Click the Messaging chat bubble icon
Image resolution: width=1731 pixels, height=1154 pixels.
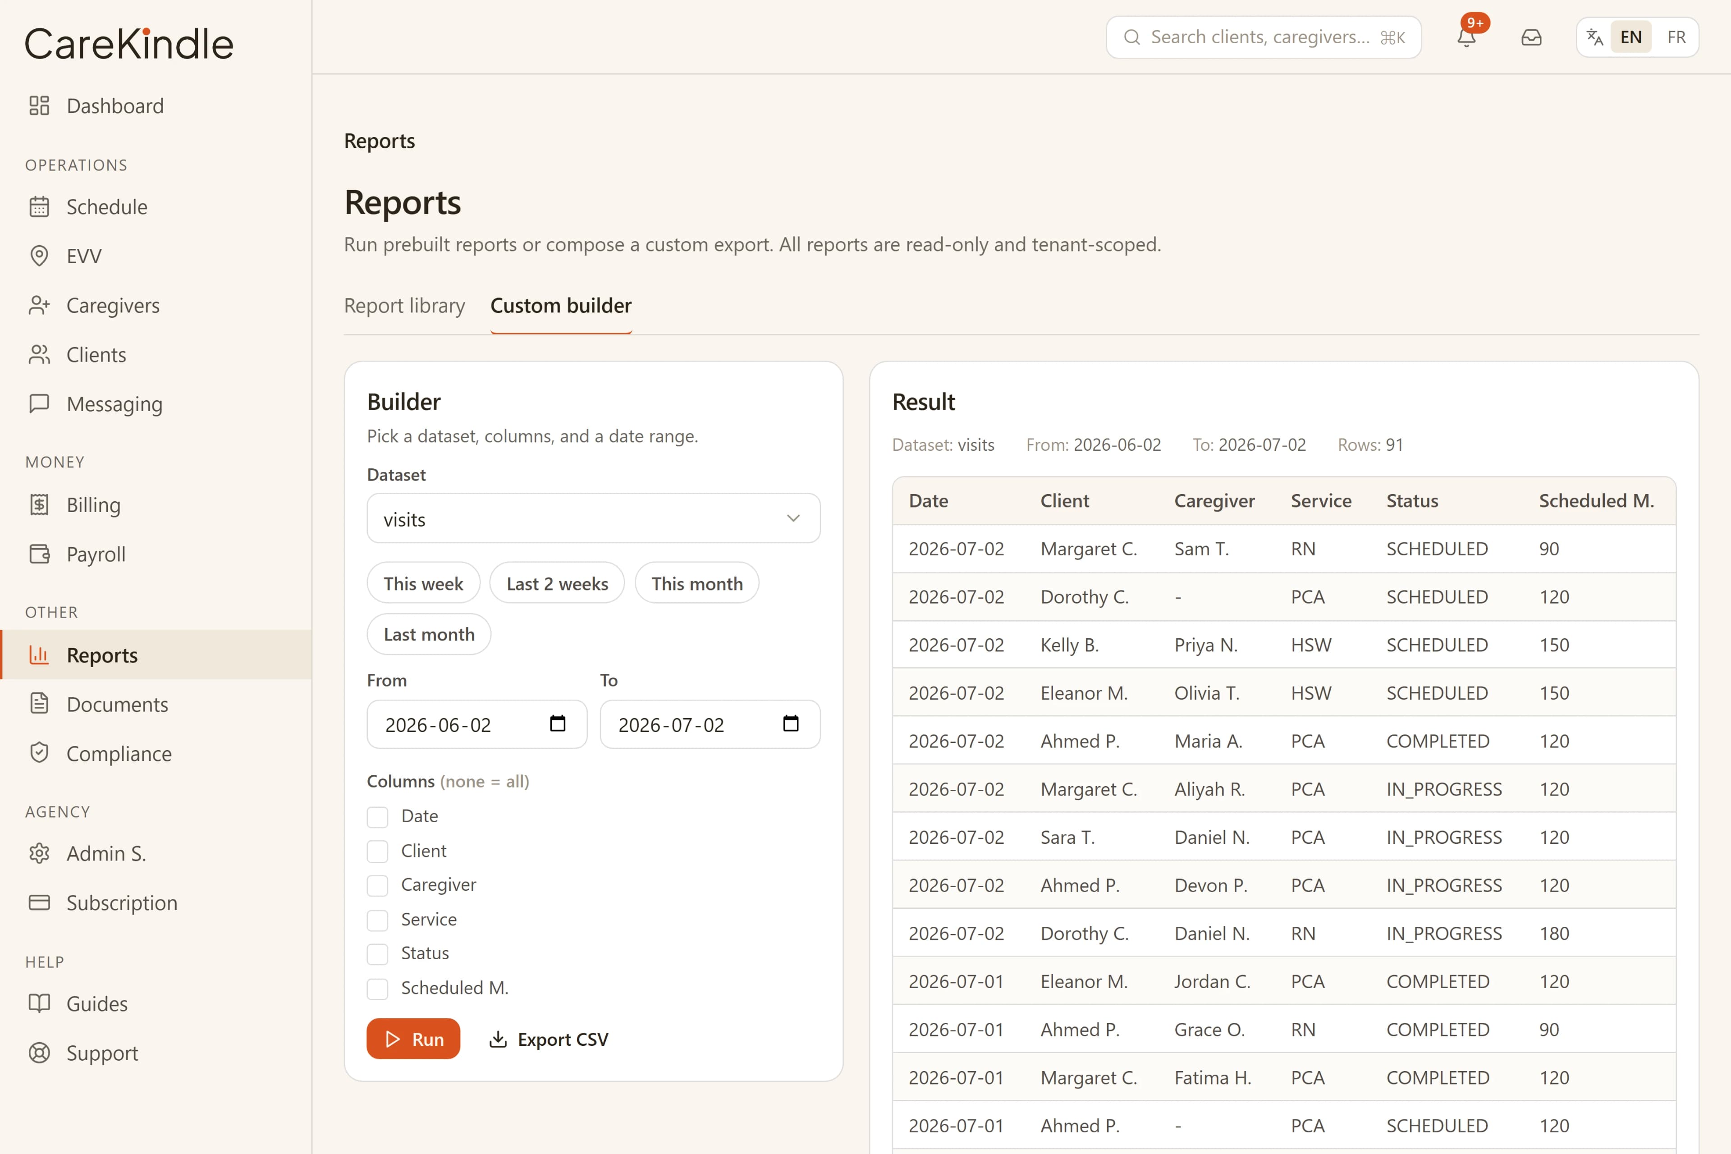coord(39,403)
